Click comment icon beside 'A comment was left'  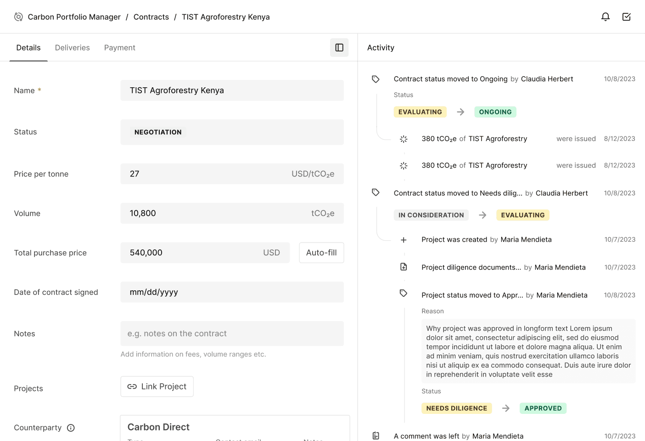pos(376,435)
